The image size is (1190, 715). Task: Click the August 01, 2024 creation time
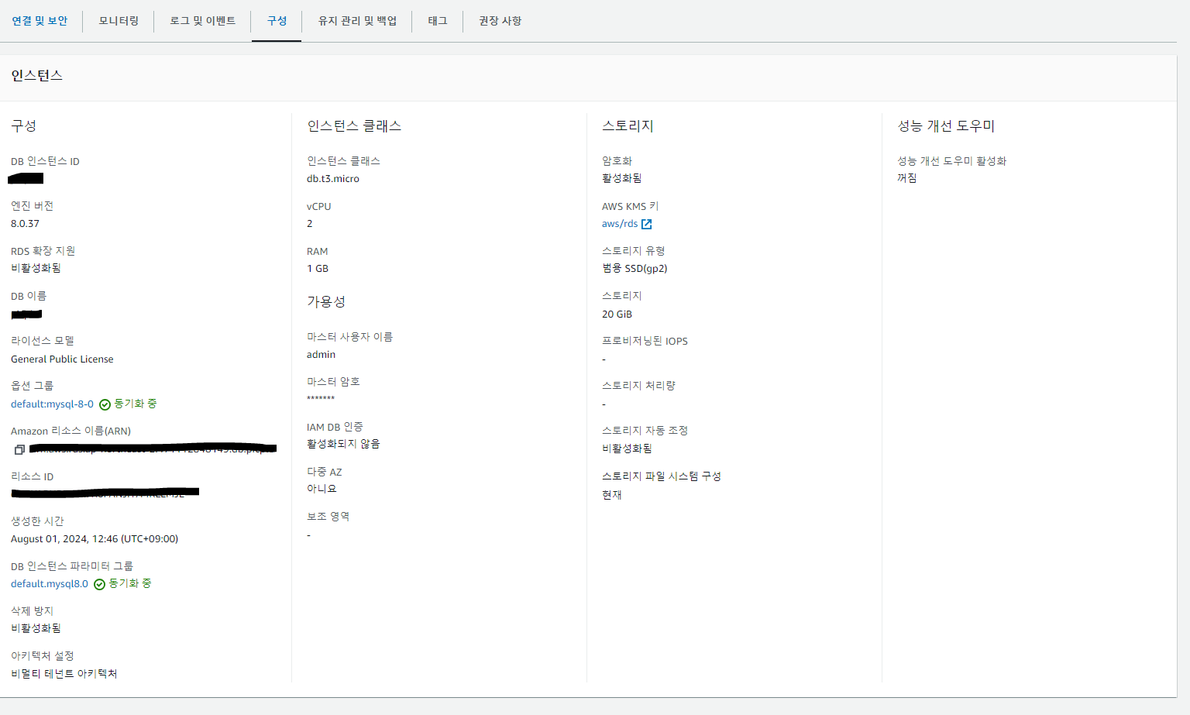tap(95, 539)
